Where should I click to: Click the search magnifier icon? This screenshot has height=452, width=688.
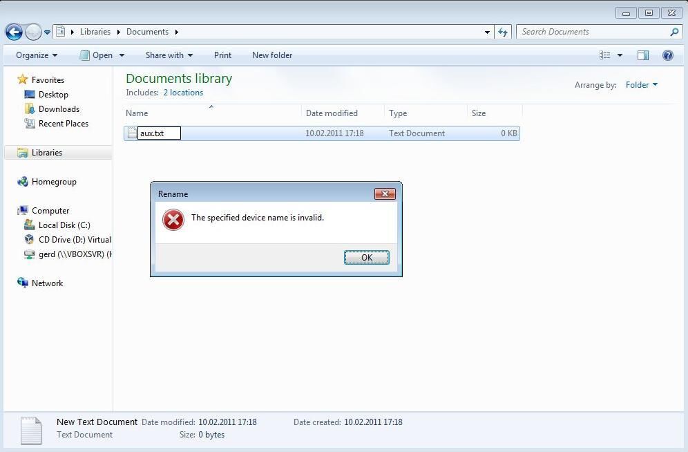[x=674, y=32]
